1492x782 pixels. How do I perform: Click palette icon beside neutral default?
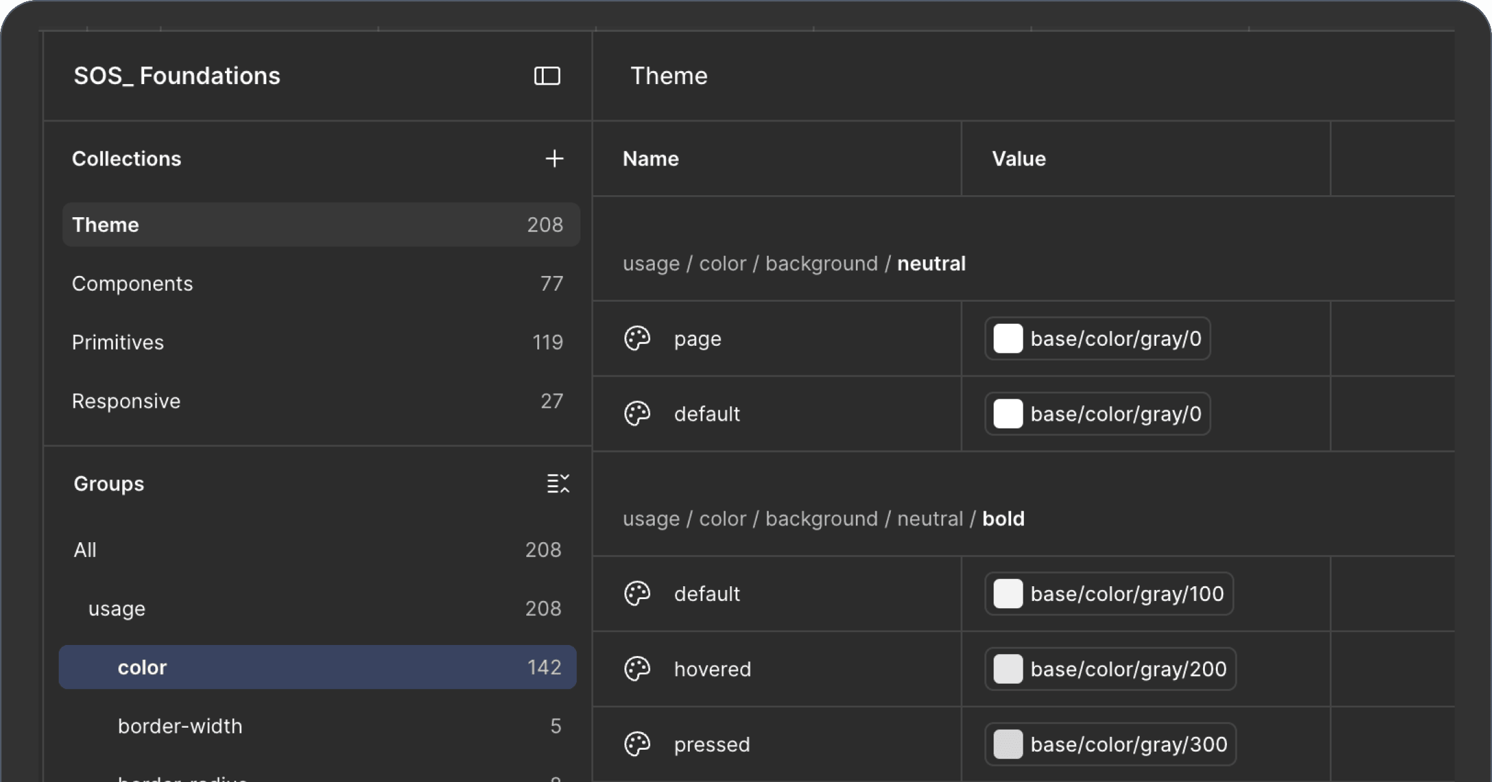637,414
